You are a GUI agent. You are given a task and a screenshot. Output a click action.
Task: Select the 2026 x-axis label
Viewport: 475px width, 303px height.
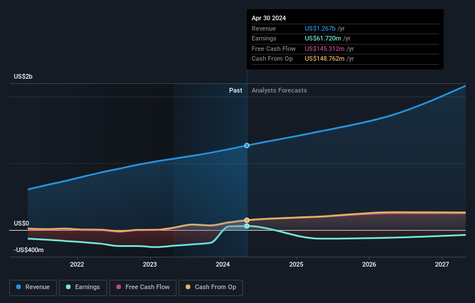[x=369, y=265]
